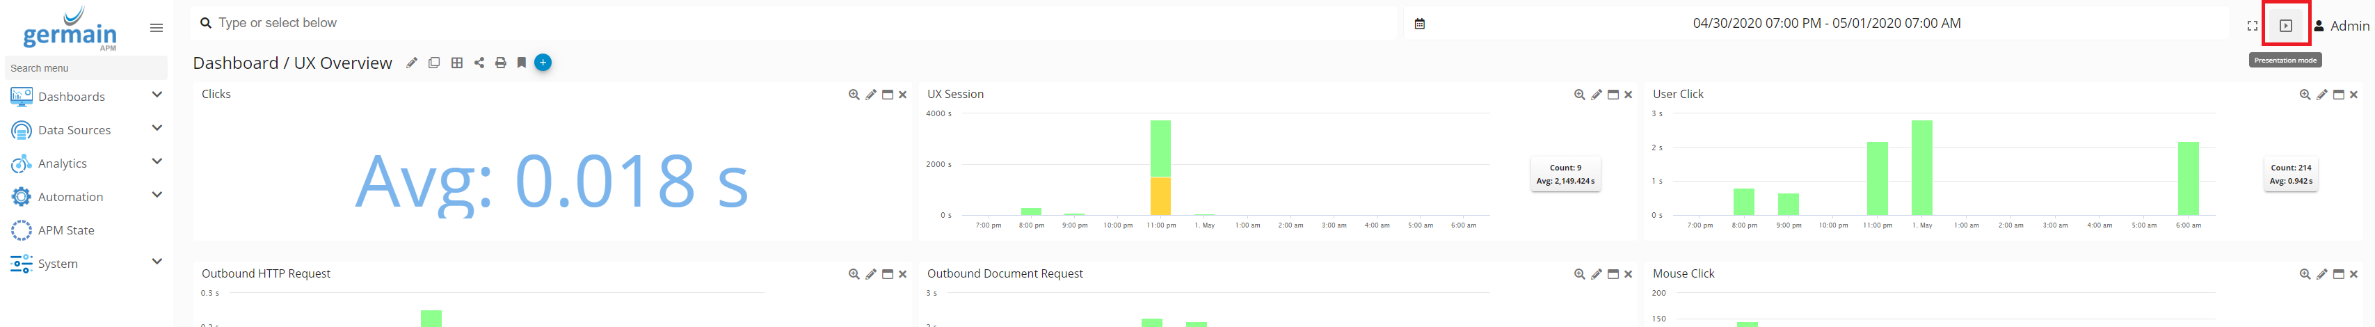Image resolution: width=2375 pixels, height=327 pixels.
Task: Enter fullscreen using the expand icon
Action: (2251, 26)
